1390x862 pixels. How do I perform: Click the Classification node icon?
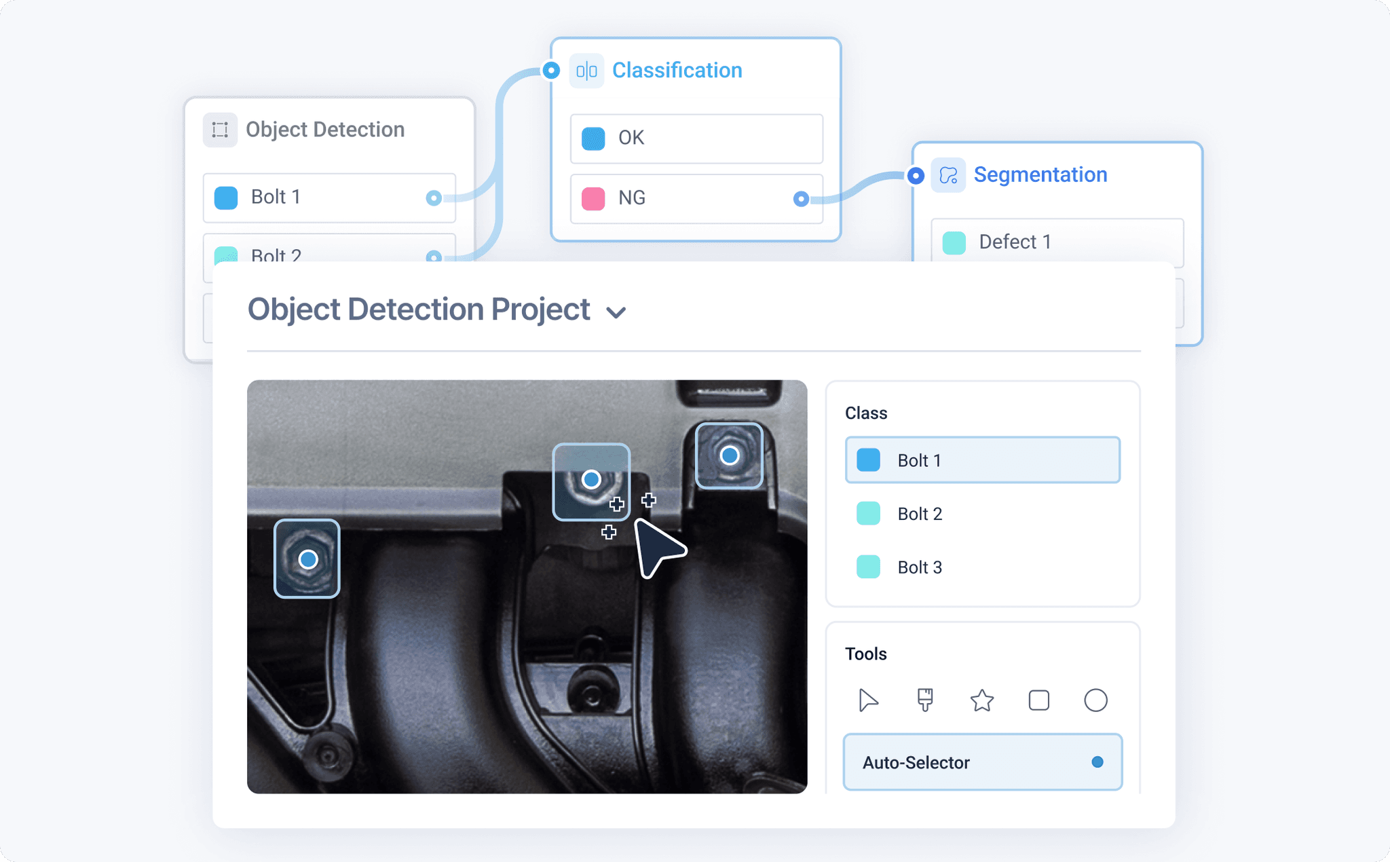coord(587,70)
